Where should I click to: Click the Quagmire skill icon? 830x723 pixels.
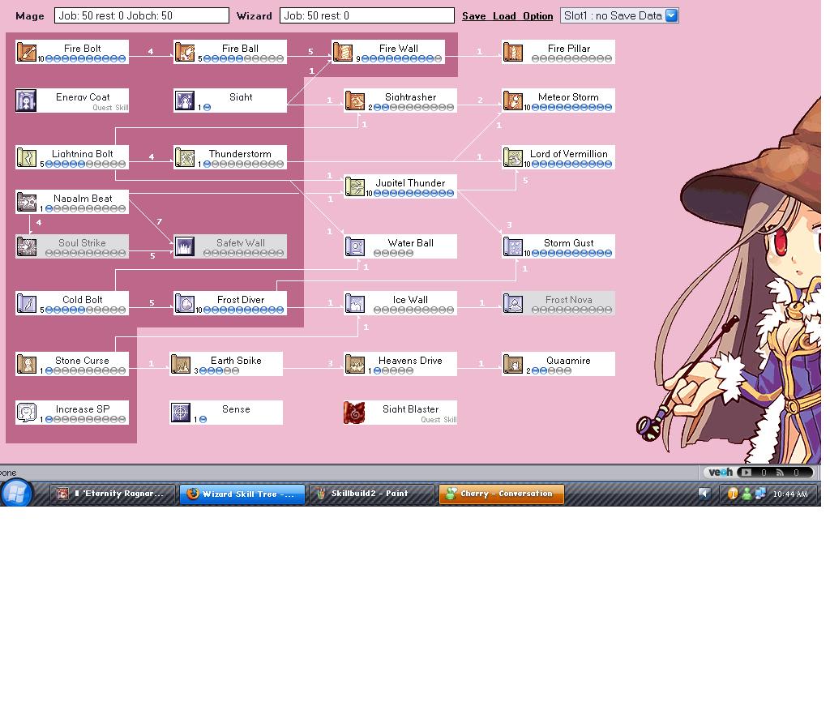(x=512, y=364)
